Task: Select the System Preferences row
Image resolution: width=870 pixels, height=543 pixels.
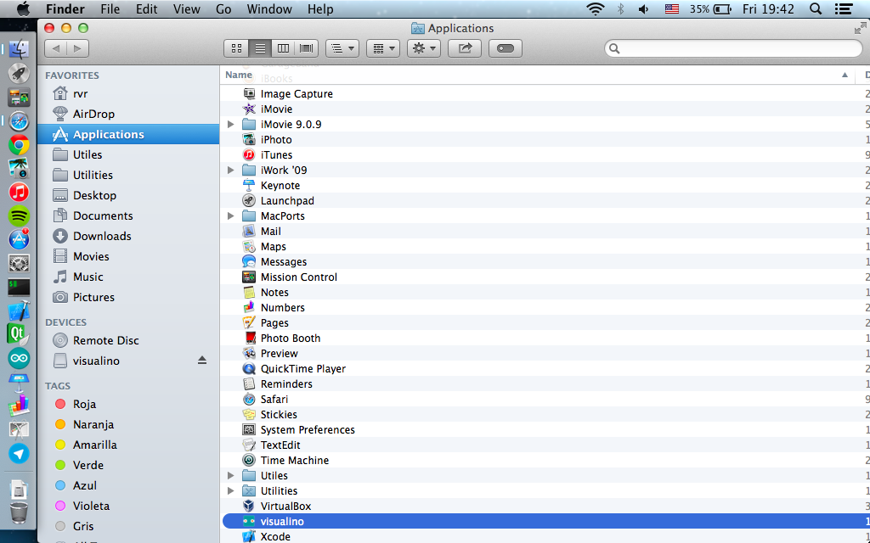Action: [545, 429]
